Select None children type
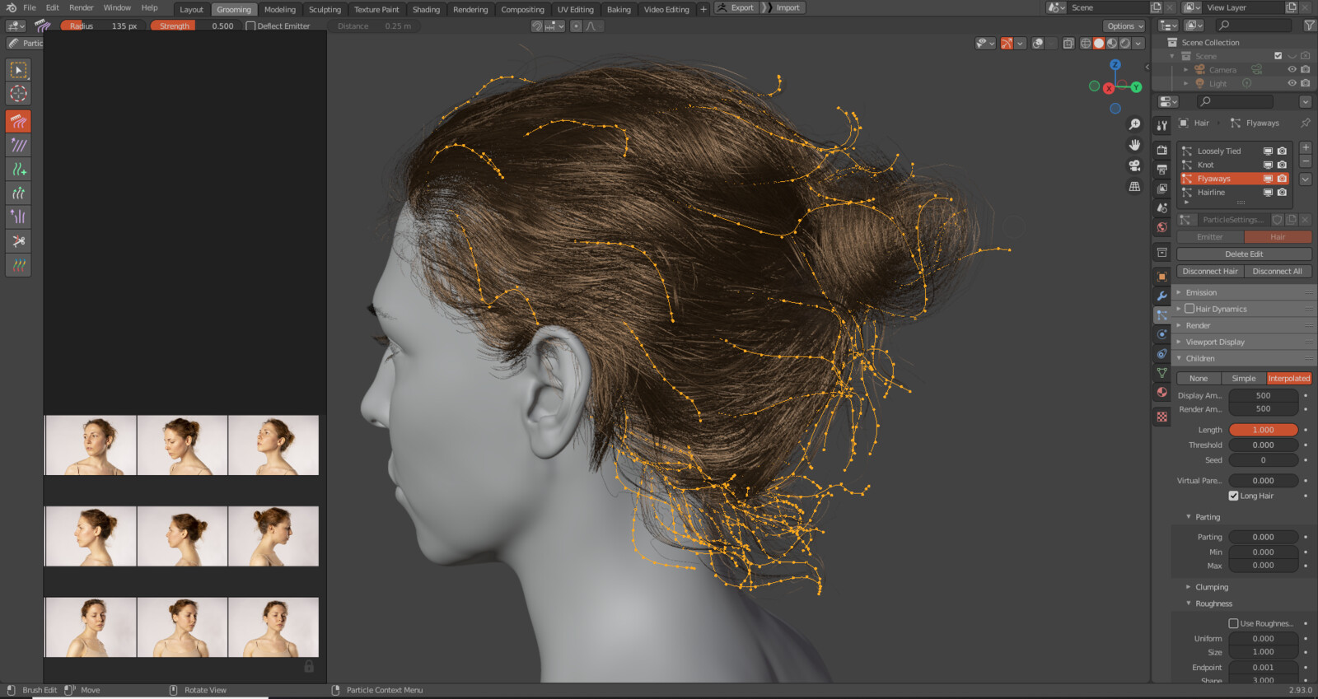The height and width of the screenshot is (699, 1318). (1199, 379)
